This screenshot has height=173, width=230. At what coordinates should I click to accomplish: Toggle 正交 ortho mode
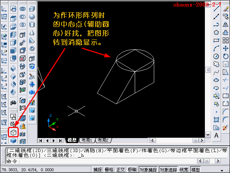point(120,170)
